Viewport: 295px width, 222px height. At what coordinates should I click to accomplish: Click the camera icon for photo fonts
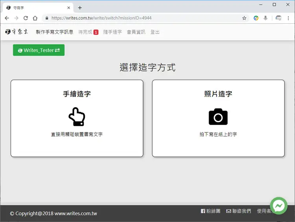(x=218, y=117)
